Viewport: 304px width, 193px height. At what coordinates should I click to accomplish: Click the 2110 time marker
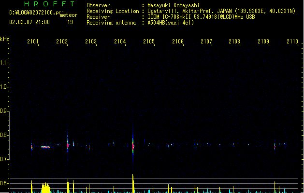tap(292, 41)
